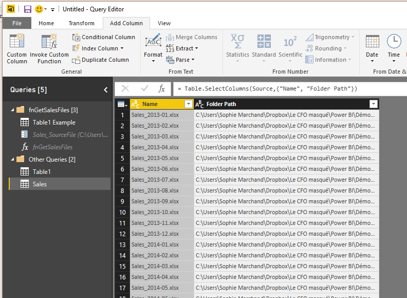Click the formula bar fx icon

pyautogui.click(x=161, y=89)
